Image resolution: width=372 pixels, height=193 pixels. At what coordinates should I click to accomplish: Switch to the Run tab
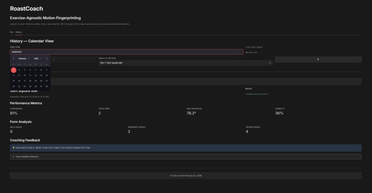point(12,32)
